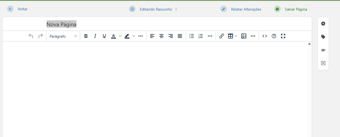Click the Voltar link text
Image resolution: width=340 pixels, height=137 pixels.
click(23, 9)
